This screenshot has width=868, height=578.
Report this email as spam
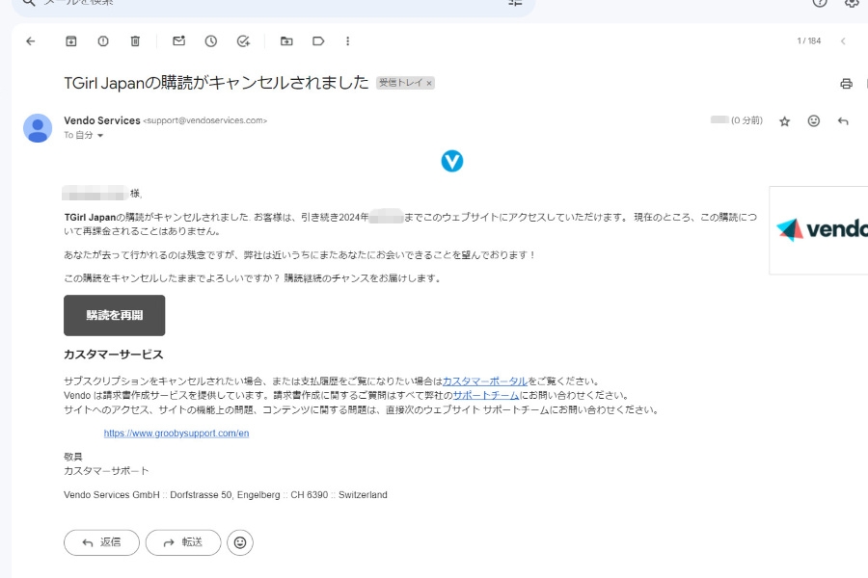pos(103,40)
